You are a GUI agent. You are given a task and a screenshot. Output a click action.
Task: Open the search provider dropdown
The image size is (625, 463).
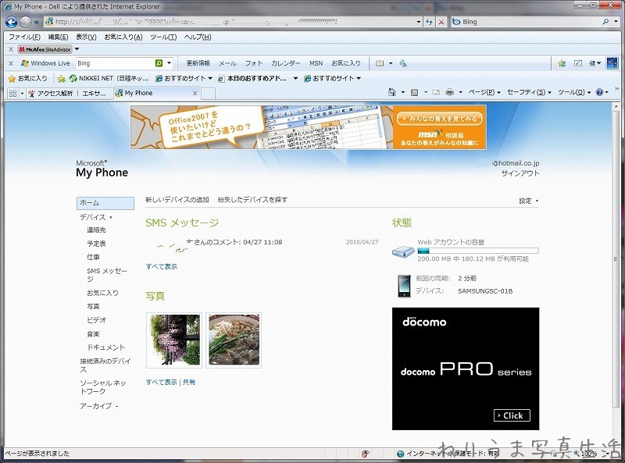[616, 22]
